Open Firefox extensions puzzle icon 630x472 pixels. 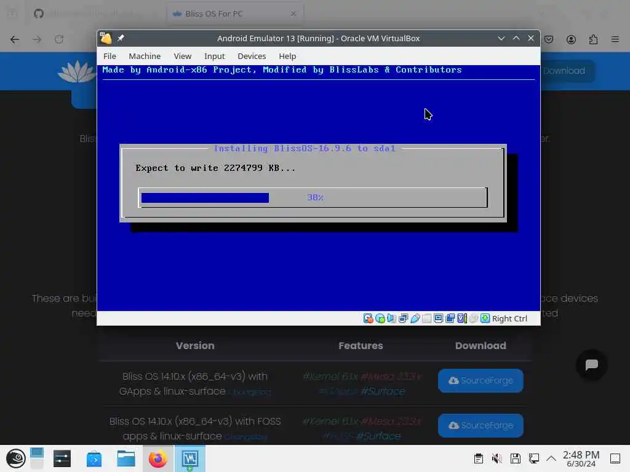593,39
